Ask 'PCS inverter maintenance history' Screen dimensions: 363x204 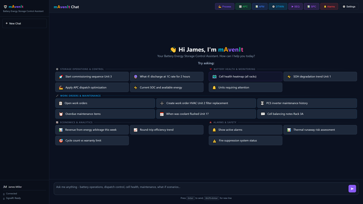307,103
